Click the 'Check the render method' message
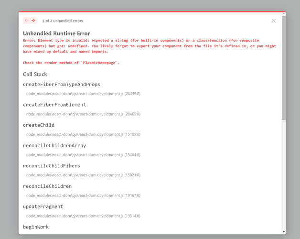Screen dimensions: 300x239 pyautogui.click(x=71, y=63)
